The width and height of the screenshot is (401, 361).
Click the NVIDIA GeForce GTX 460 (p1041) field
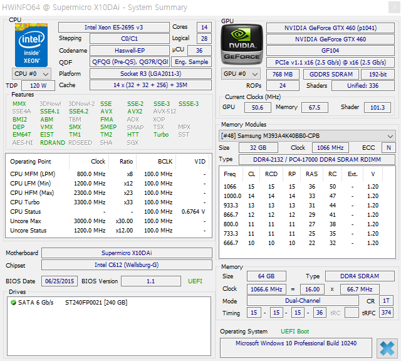point(330,28)
